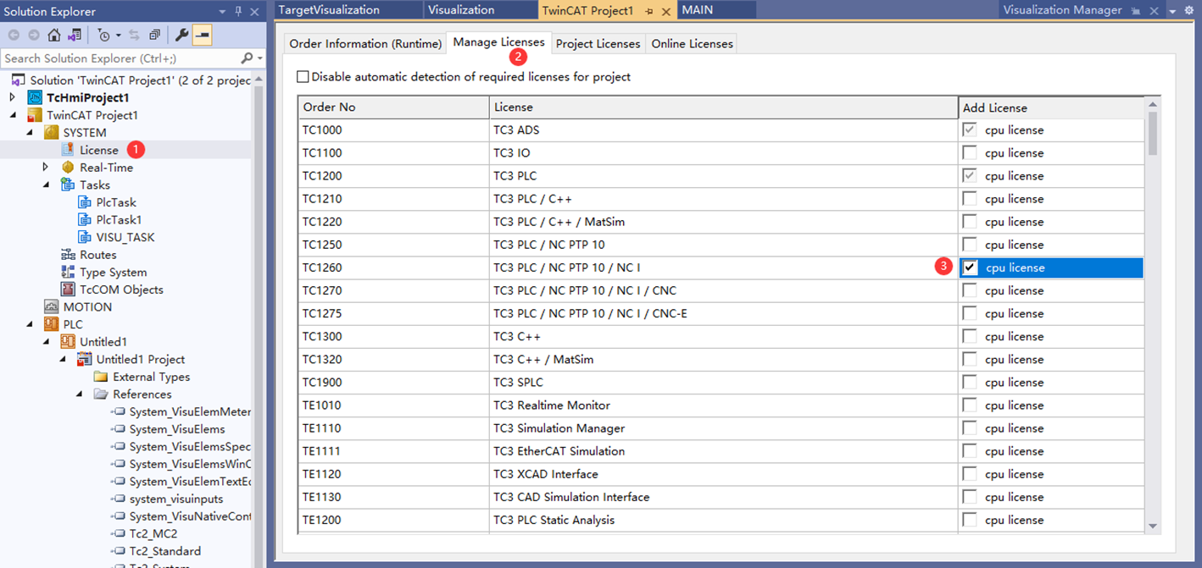Expand the Real-Time node

tap(46, 168)
